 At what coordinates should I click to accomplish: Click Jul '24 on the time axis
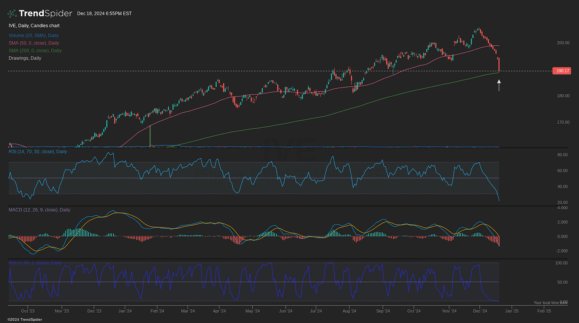(316, 311)
